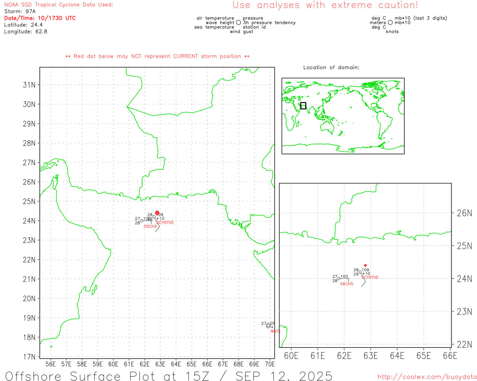Screen dimensions: 477x381
Task: Click the red dot position disclaimer text
Action: pyautogui.click(x=157, y=56)
